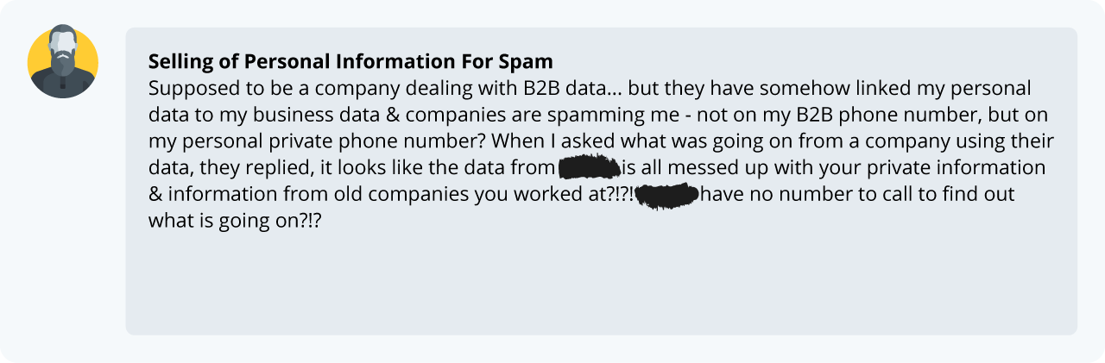The width and height of the screenshot is (1105, 363).
Task: Click the first blacked-out company name after "data from"
Action: [x=590, y=167]
